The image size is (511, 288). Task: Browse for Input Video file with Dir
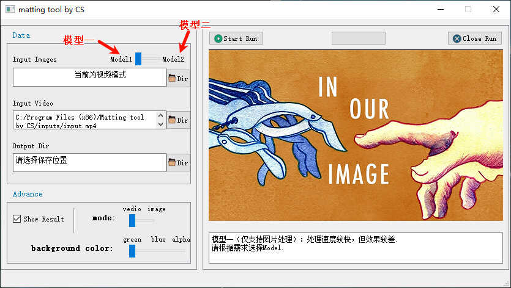coord(178,120)
